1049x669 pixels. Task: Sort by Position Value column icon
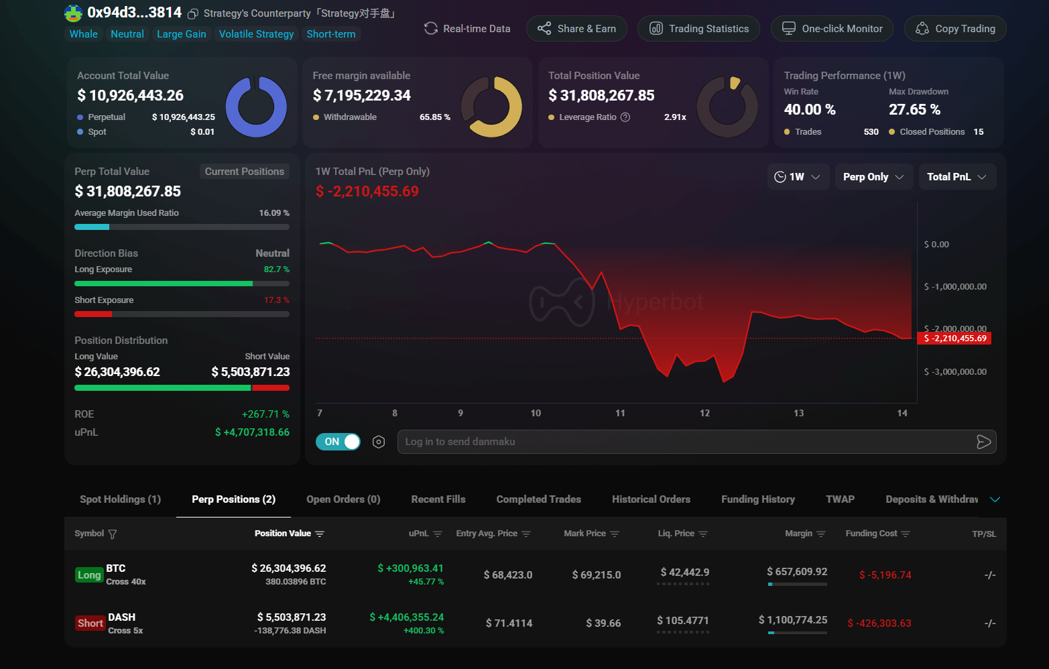pos(320,534)
